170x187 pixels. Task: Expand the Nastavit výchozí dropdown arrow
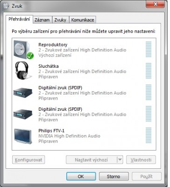point(120,160)
